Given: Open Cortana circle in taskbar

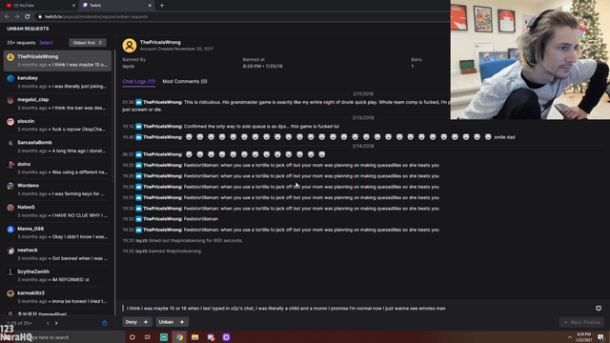Looking at the screenshot, I should [x=132, y=337].
